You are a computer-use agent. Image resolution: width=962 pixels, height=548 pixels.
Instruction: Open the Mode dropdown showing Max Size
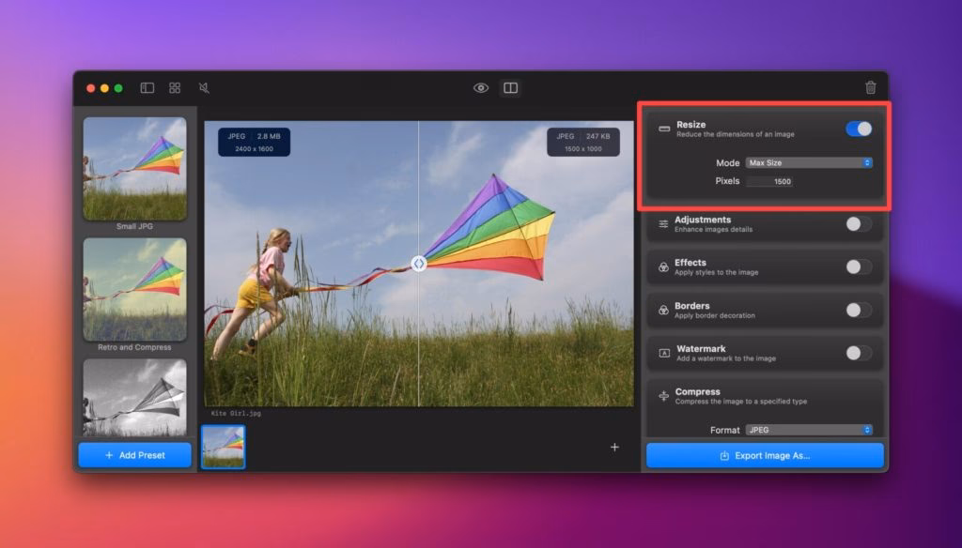point(809,163)
